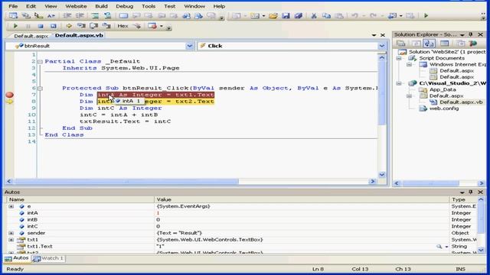Click the intA value 1 in Autos
Screen dimensions: 490x275
point(158,213)
